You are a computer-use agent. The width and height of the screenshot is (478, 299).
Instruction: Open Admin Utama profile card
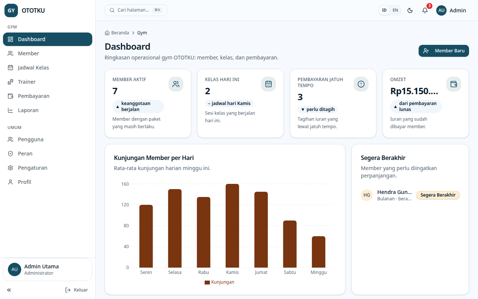pos(47,269)
